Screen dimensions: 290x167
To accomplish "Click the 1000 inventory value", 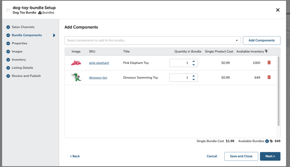I will coord(256,63).
